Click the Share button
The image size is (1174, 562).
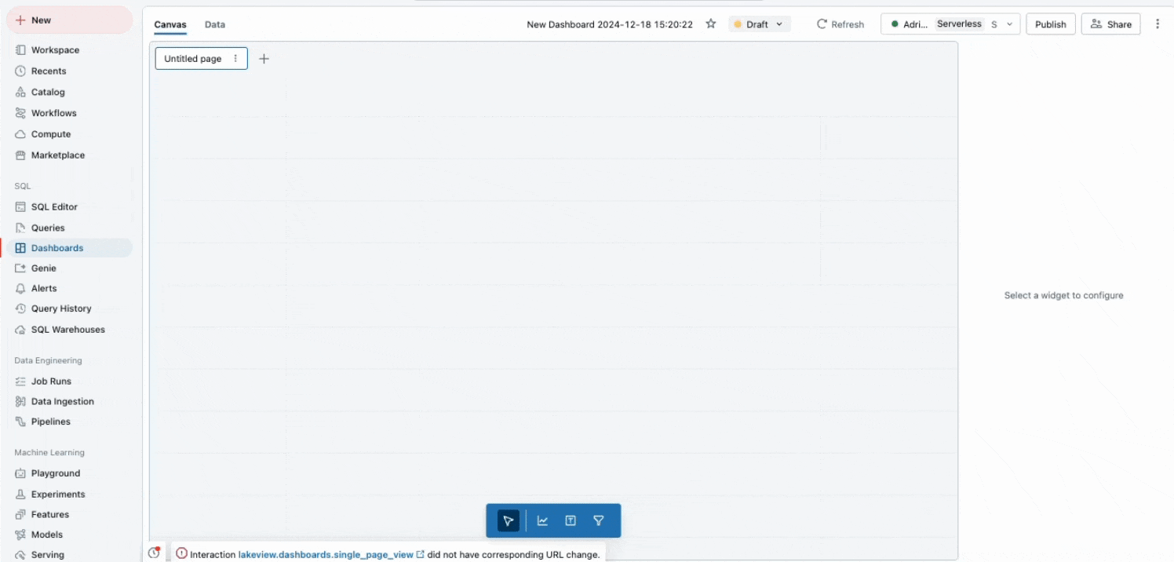[x=1110, y=24]
